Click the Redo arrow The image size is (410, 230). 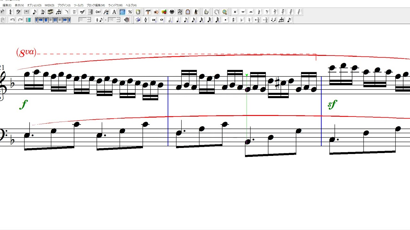(x=20, y=20)
